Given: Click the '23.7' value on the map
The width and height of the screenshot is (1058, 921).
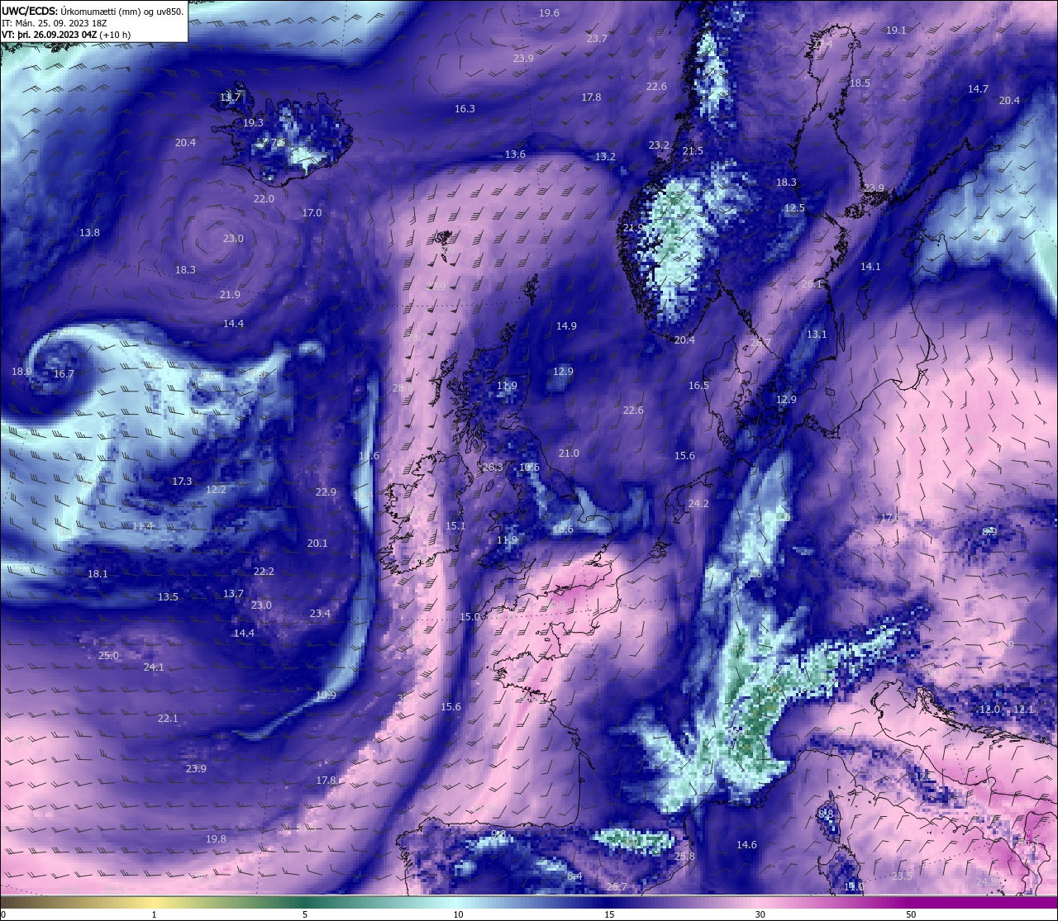Looking at the screenshot, I should (597, 39).
